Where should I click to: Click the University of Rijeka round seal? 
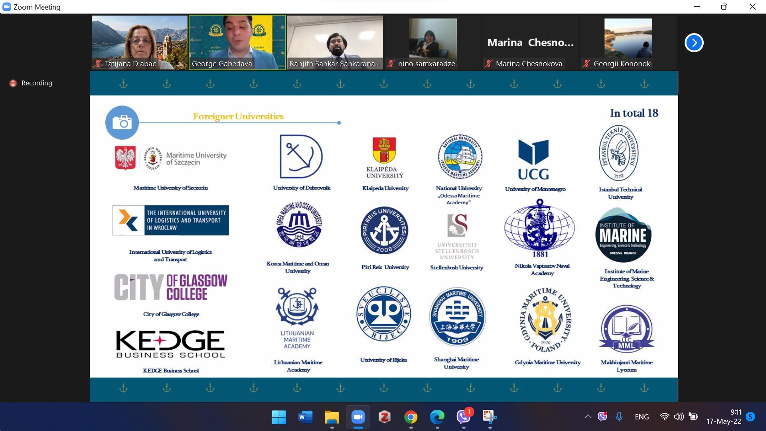(x=383, y=314)
